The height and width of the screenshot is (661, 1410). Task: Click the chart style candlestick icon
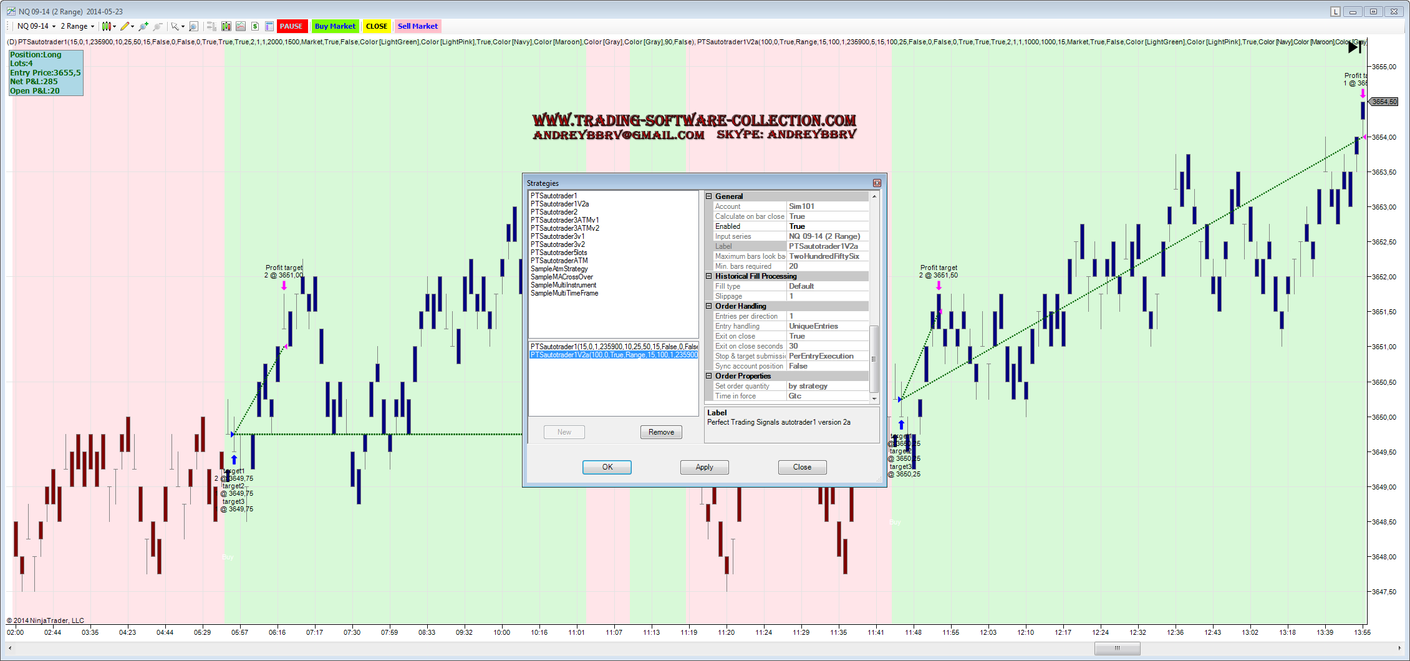(107, 26)
